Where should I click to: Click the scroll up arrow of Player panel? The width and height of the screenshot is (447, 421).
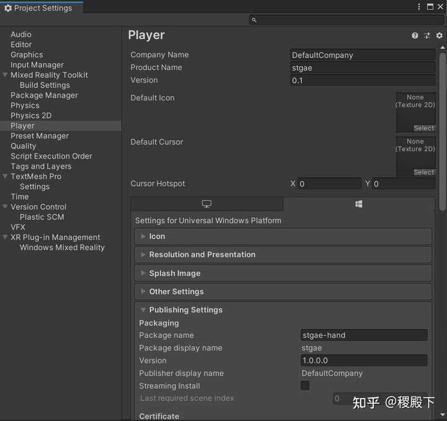[442, 48]
